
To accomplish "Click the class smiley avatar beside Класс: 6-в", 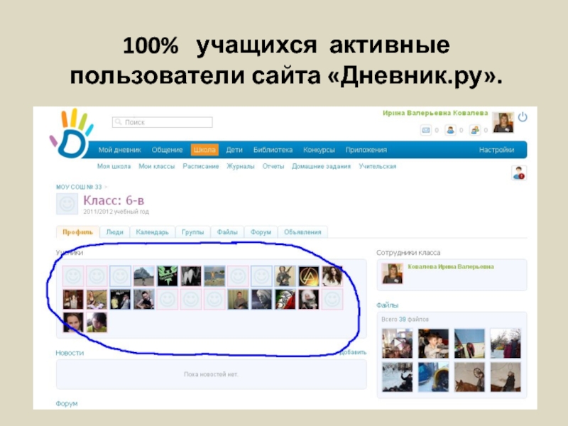I will 67,204.
